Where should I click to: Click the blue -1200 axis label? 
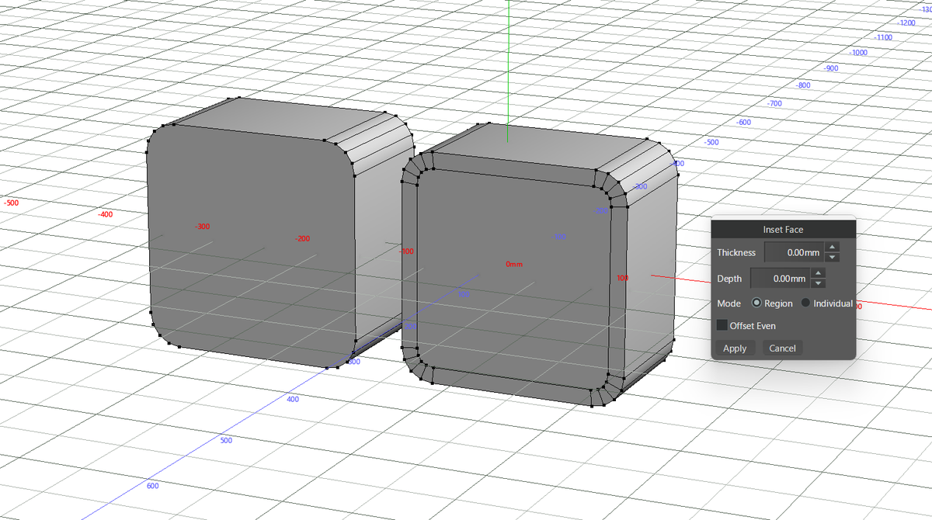click(x=906, y=23)
